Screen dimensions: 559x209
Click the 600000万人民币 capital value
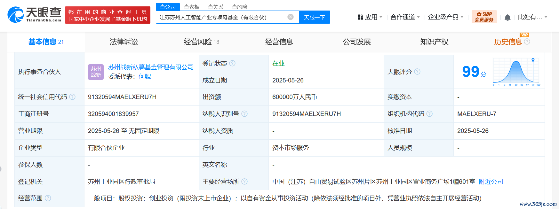[x=295, y=97]
